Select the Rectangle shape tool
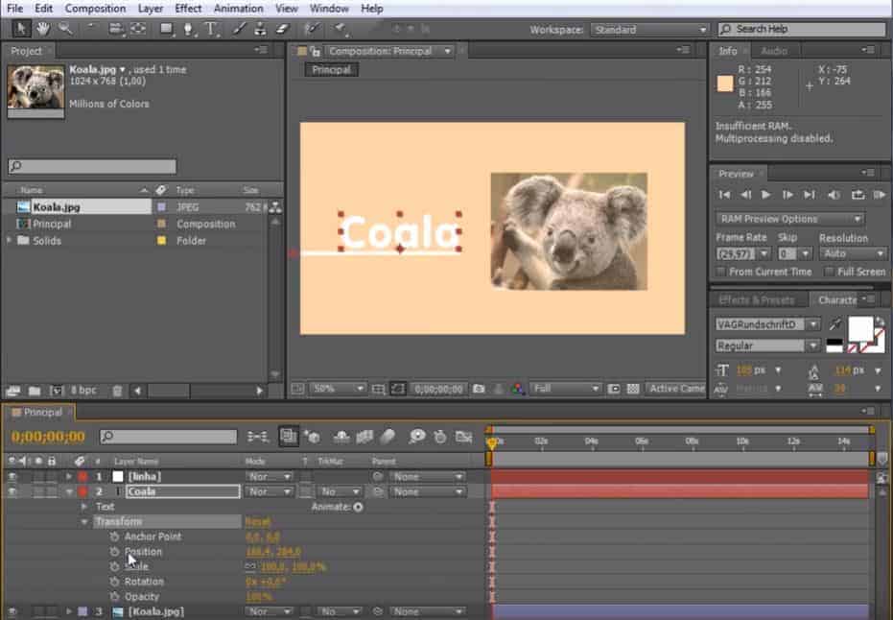The height and width of the screenshot is (620, 893). tap(166, 29)
